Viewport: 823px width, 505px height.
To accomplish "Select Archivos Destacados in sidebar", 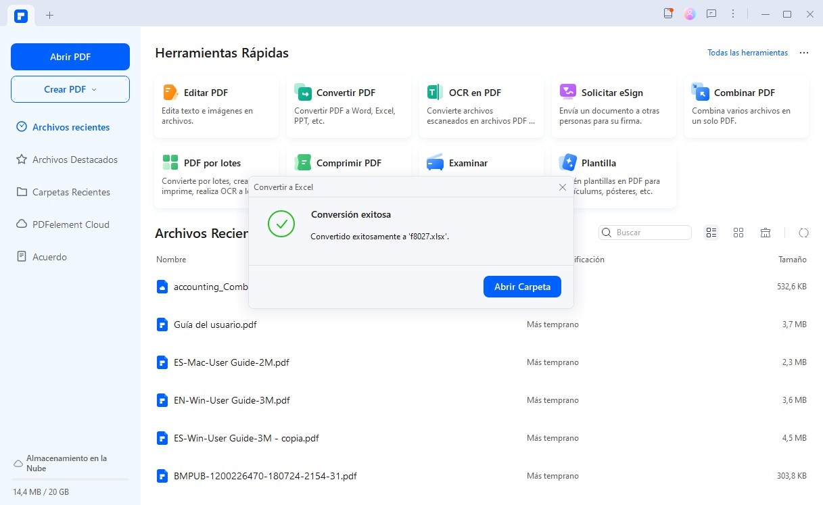I will (x=66, y=160).
